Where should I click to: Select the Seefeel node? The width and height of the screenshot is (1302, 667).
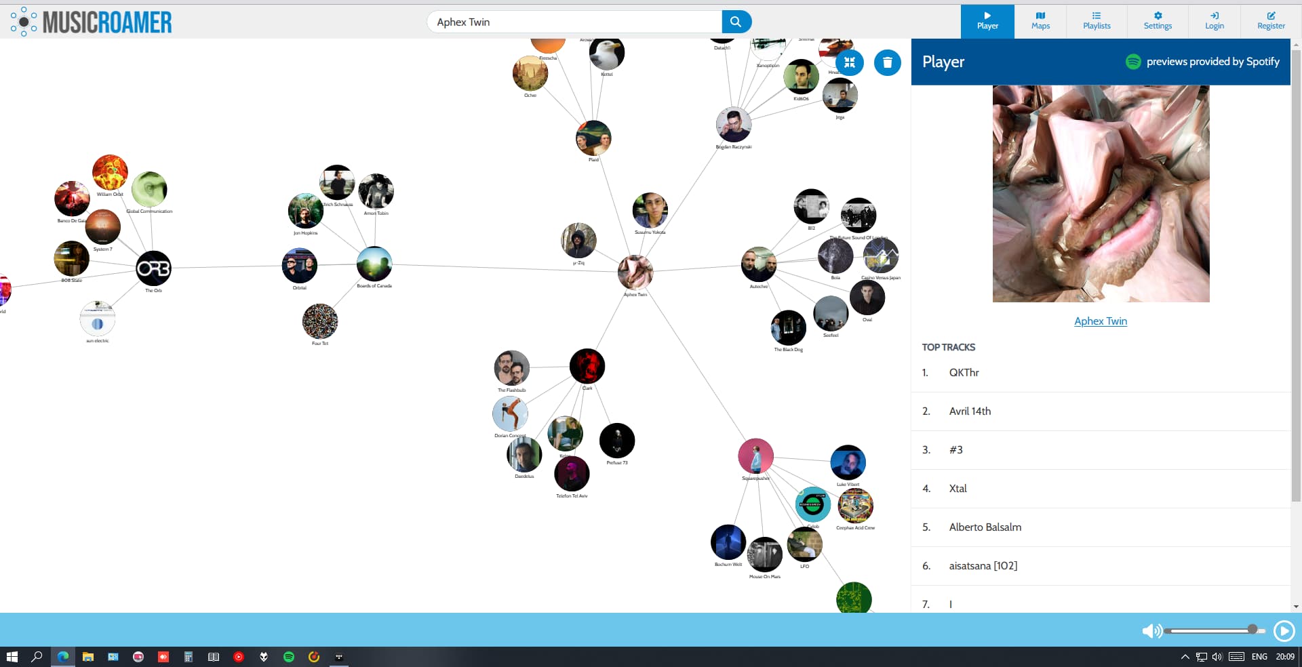[831, 313]
